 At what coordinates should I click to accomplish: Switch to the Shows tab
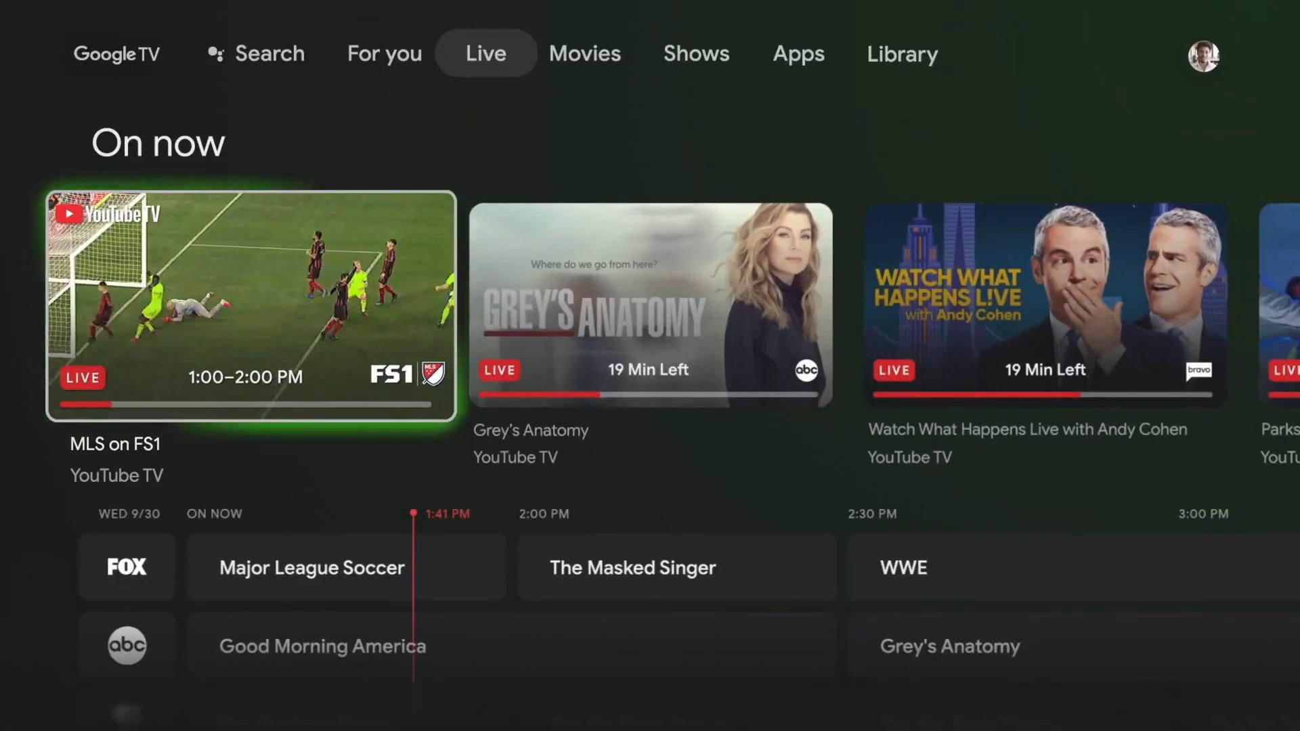(697, 53)
